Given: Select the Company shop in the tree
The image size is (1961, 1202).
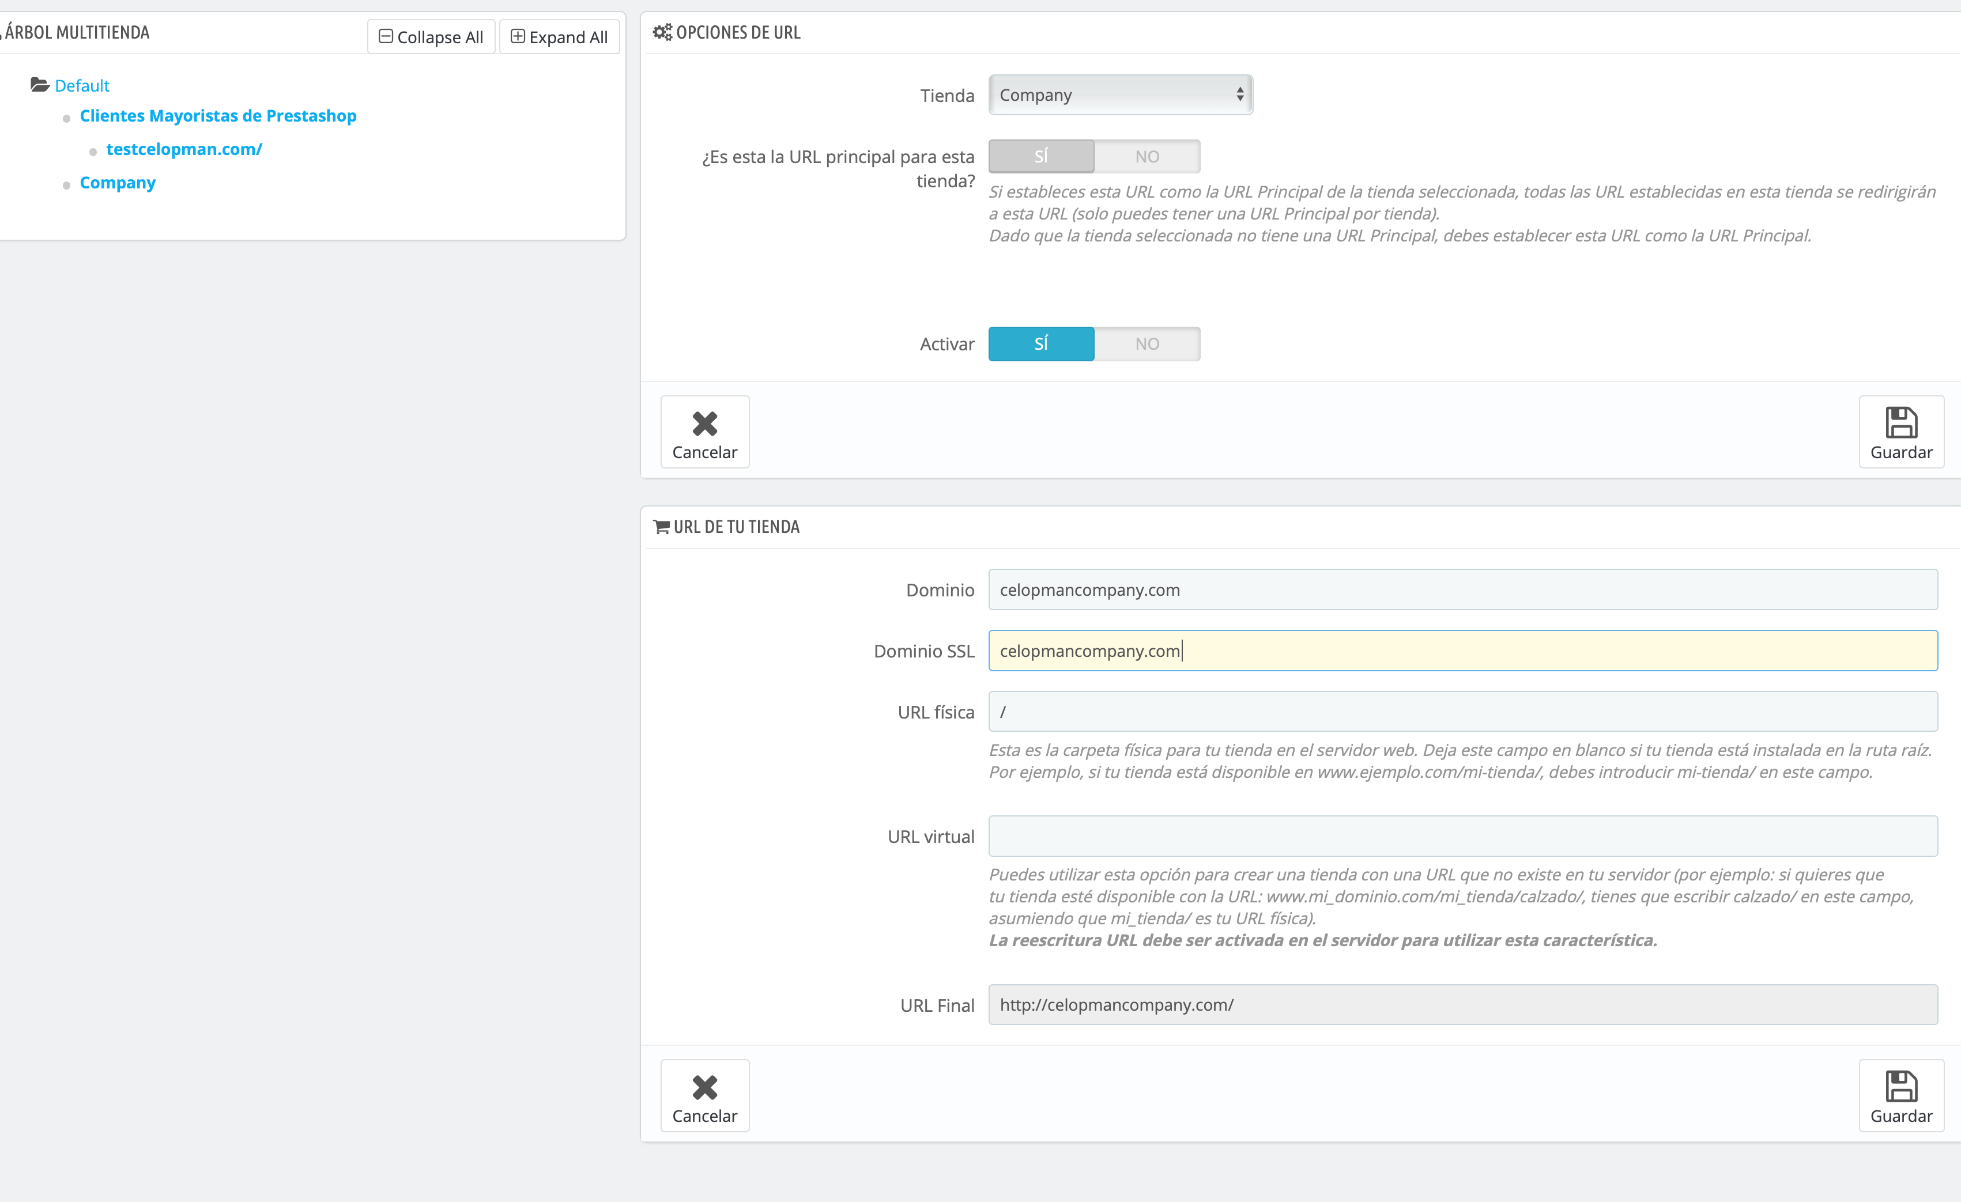Looking at the screenshot, I should [118, 182].
